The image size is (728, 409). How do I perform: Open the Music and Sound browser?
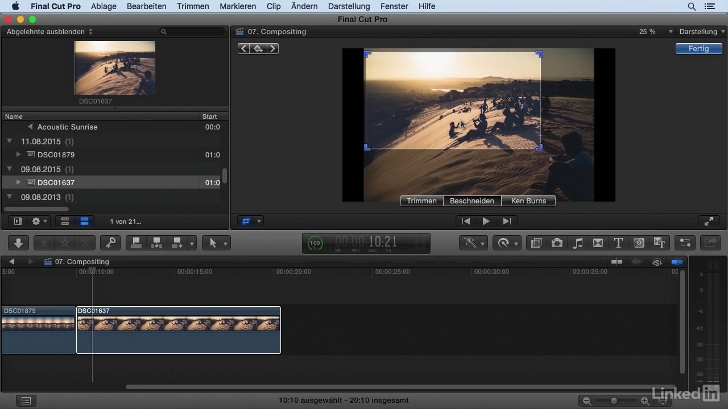click(577, 243)
